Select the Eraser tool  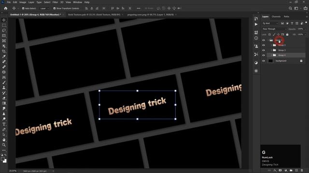4,98
